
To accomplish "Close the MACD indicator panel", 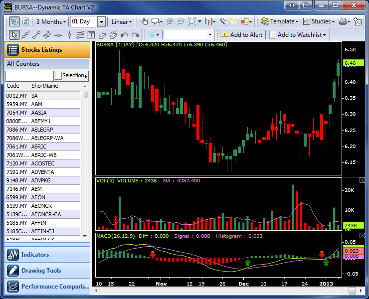I will coord(362,236).
